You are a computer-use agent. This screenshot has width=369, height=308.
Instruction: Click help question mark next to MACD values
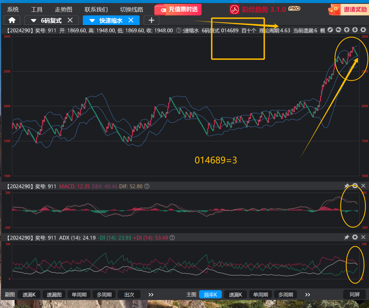coord(147,186)
